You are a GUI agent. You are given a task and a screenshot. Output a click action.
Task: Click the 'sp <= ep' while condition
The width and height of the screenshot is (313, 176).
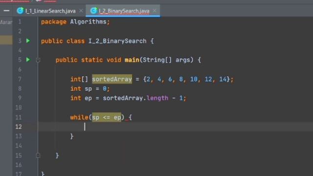point(107,117)
